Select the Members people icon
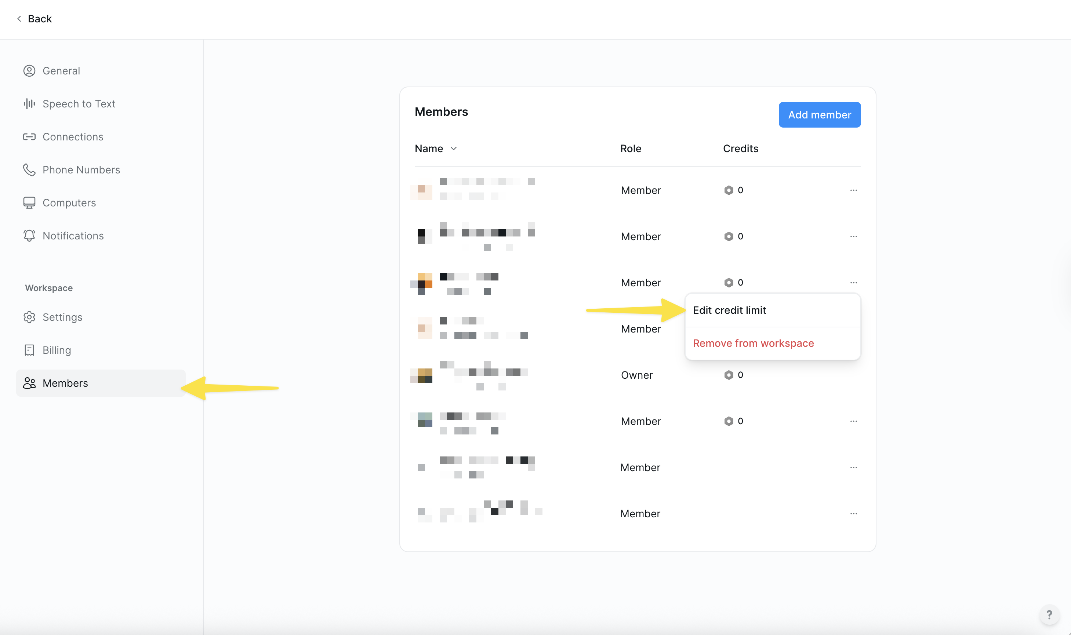 point(29,383)
